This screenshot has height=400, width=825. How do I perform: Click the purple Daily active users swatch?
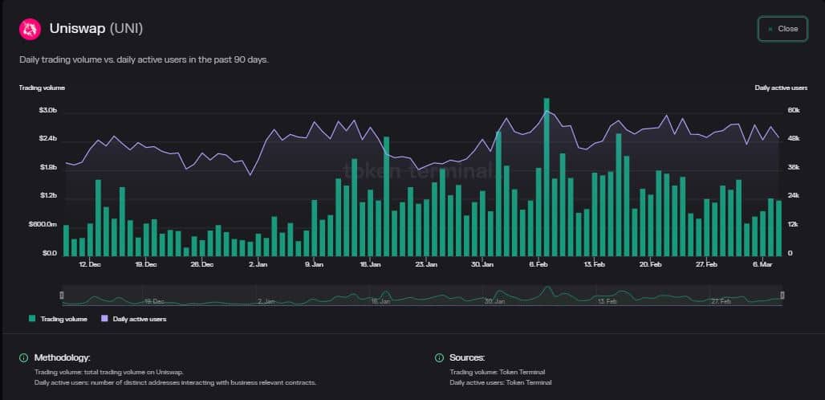pos(104,319)
